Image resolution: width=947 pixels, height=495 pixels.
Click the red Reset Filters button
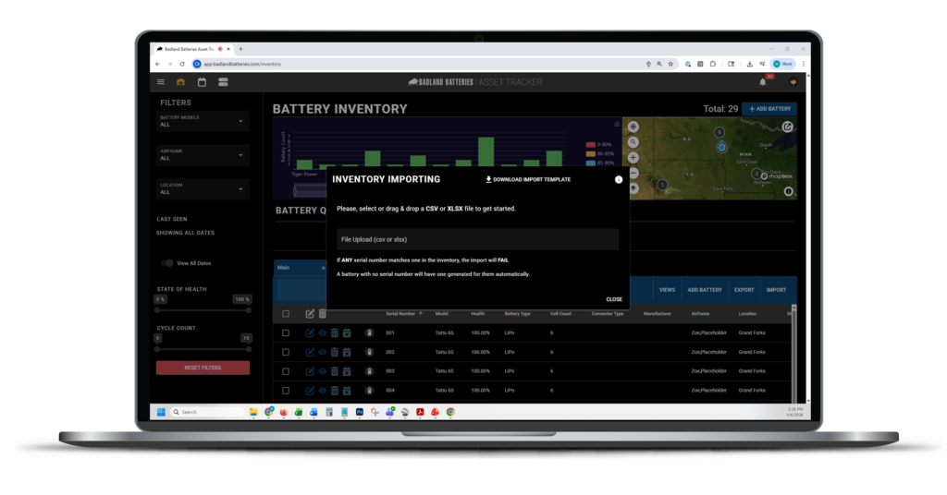tap(203, 368)
